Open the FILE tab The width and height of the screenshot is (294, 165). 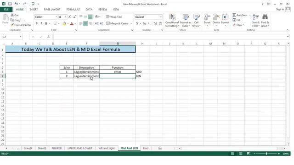pos(6,9)
